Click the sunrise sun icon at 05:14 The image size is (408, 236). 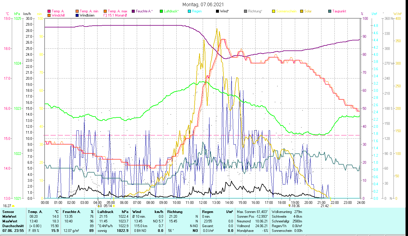coord(113,206)
